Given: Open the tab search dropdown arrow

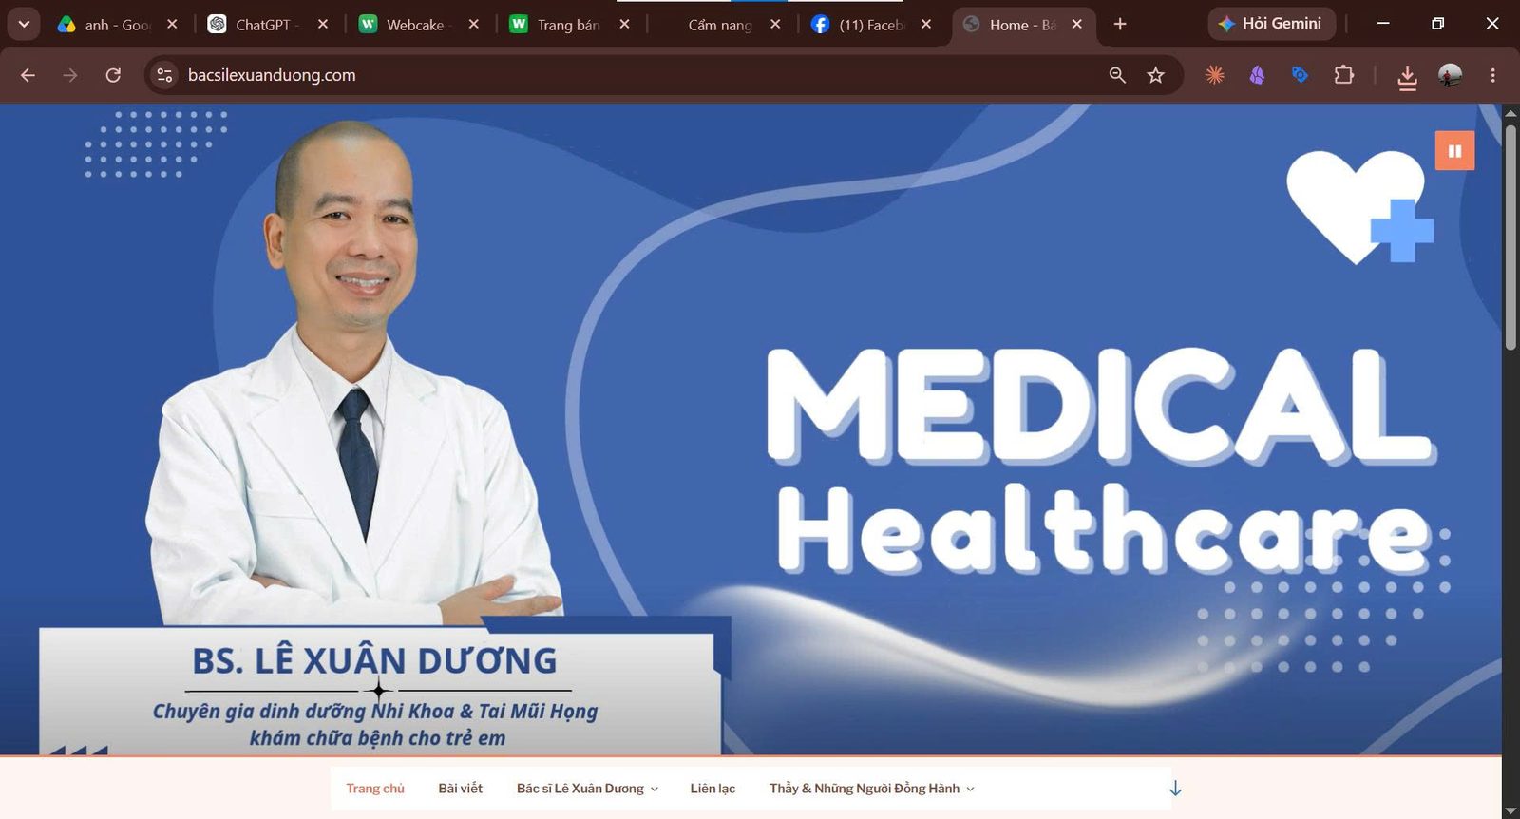Looking at the screenshot, I should pos(24,24).
